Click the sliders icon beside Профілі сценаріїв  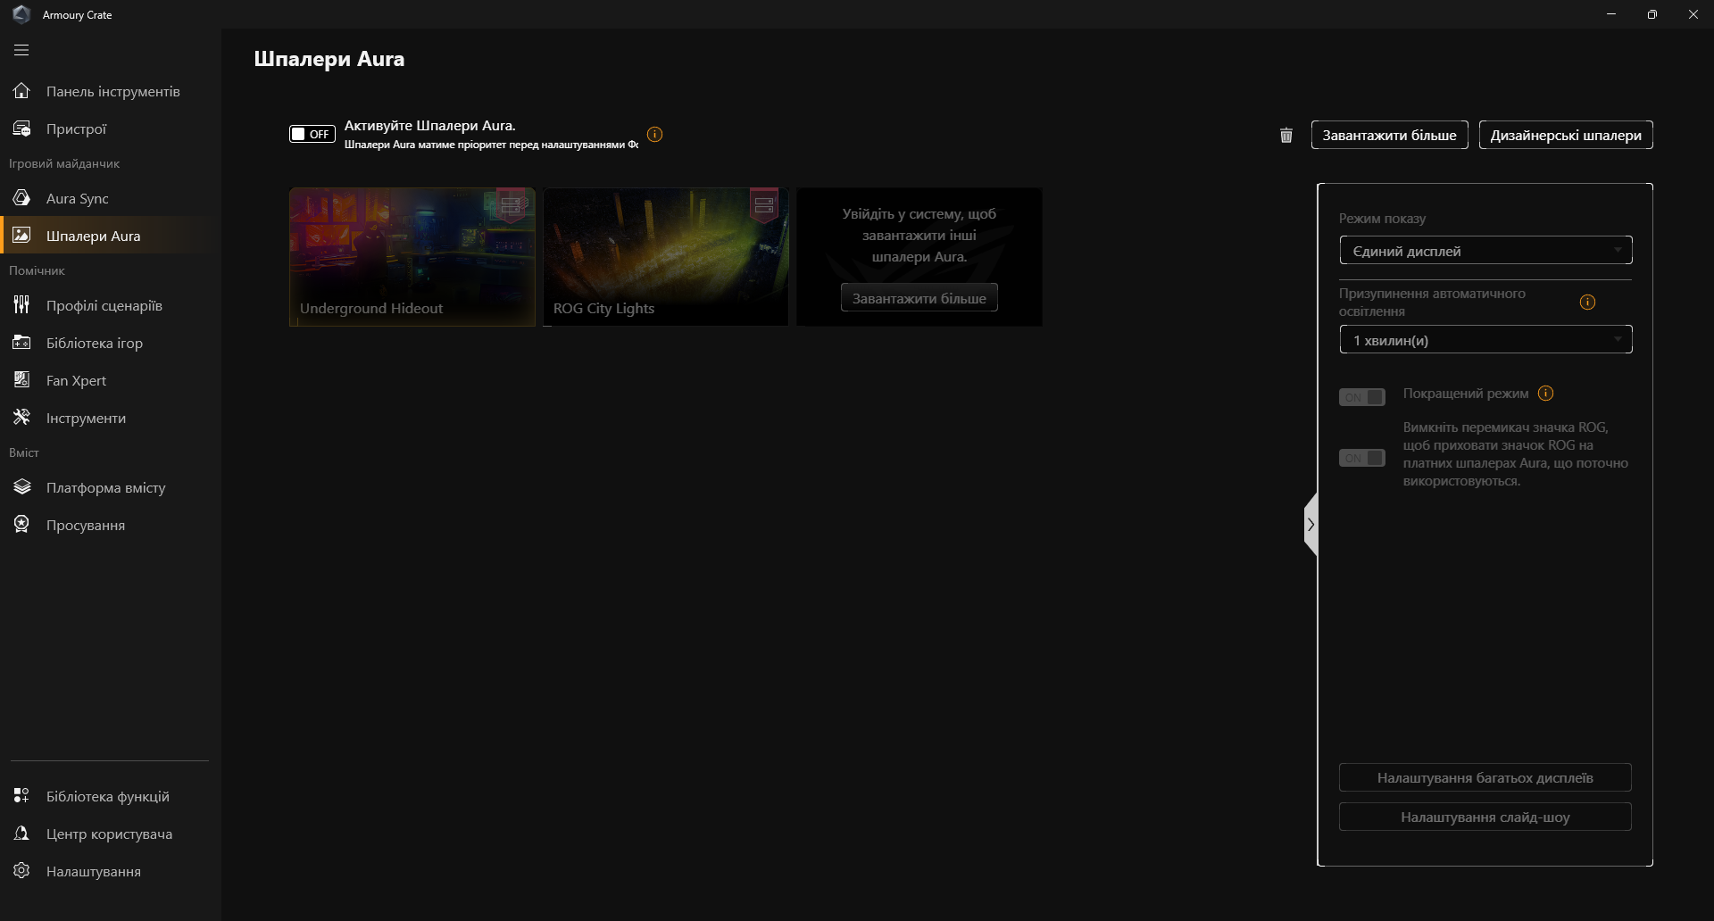(x=21, y=305)
